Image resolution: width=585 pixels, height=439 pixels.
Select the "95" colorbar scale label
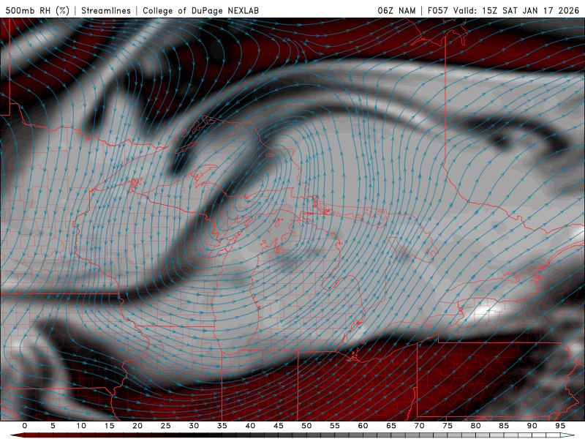(560, 426)
